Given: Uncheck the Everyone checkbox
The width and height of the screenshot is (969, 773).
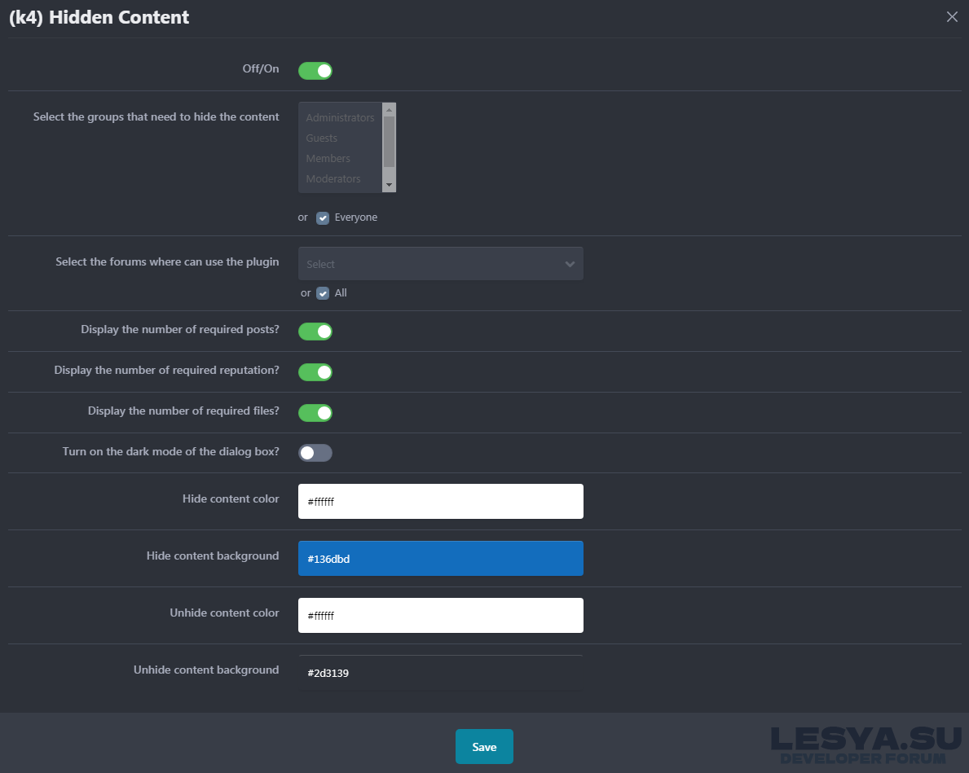Looking at the screenshot, I should point(323,218).
